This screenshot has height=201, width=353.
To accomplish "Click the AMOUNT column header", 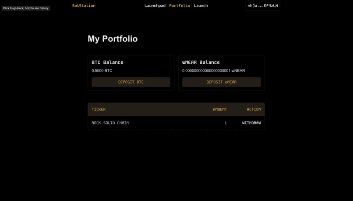I will pos(220,109).
